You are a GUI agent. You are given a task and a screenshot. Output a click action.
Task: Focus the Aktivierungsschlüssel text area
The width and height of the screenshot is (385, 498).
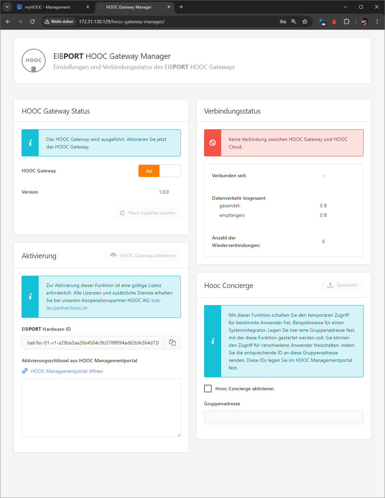click(101, 408)
